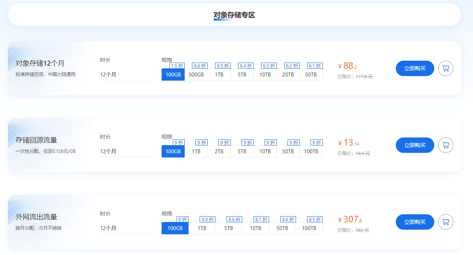
Task: Pick 20TB spec for 对象存储12个月
Action: (x=288, y=75)
